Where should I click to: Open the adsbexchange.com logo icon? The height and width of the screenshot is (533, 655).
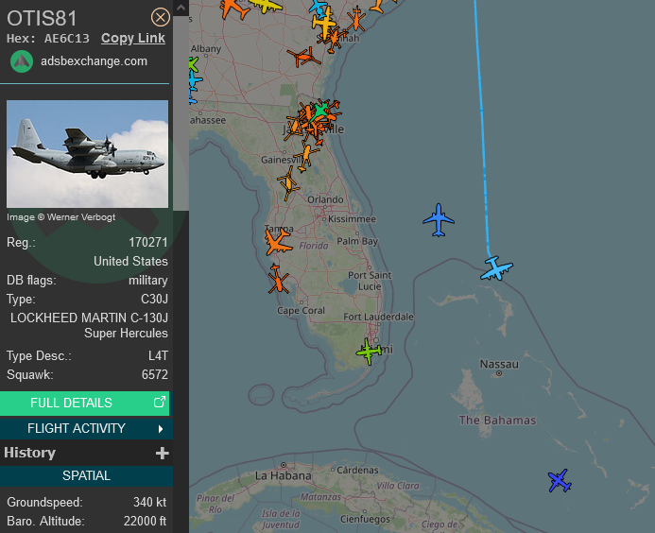coord(22,61)
